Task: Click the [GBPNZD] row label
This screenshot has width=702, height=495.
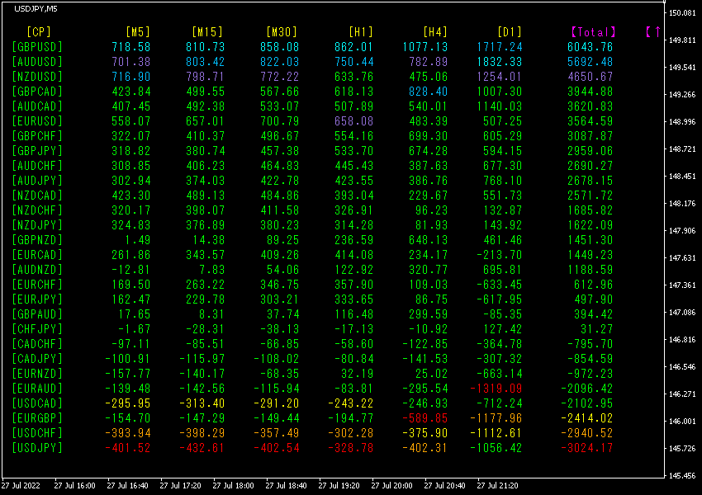Action: click(x=38, y=240)
